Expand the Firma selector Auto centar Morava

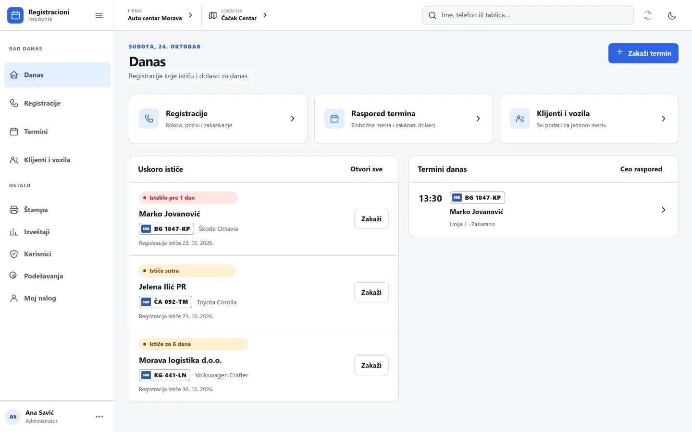[160, 15]
